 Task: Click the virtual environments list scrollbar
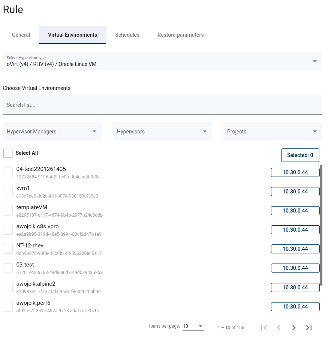321,225
